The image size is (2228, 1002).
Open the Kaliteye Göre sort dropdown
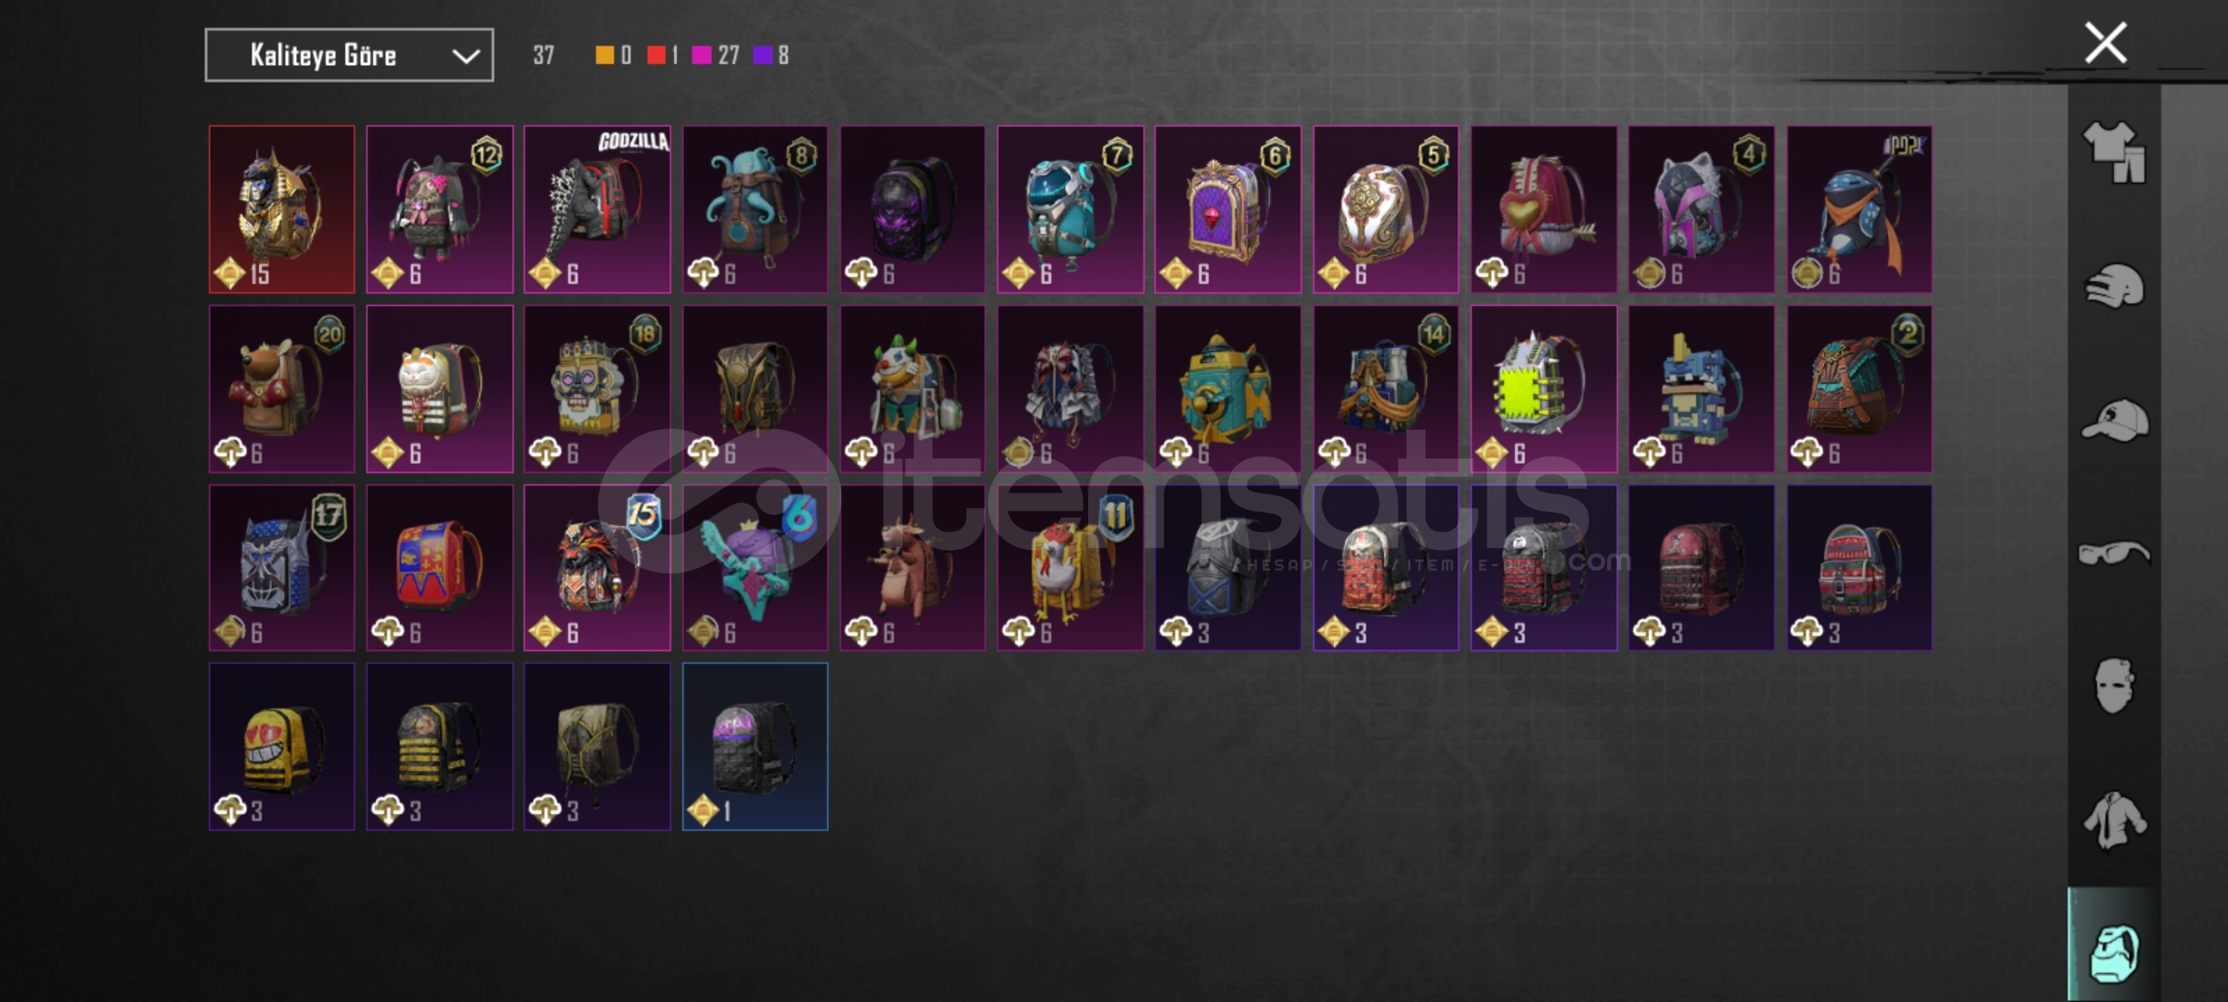pyautogui.click(x=349, y=56)
